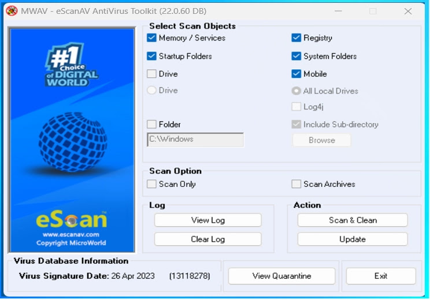
Task: Click the Select Scan Objects group heading
Action: coord(192,26)
